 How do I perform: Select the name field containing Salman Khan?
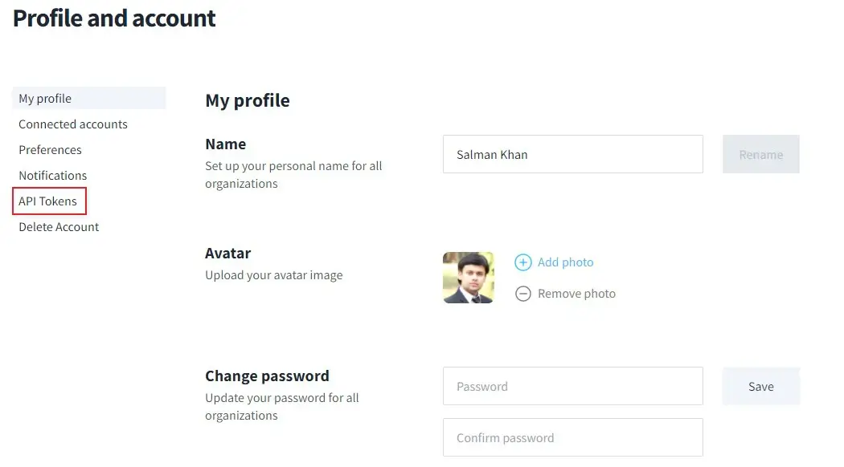(x=572, y=154)
